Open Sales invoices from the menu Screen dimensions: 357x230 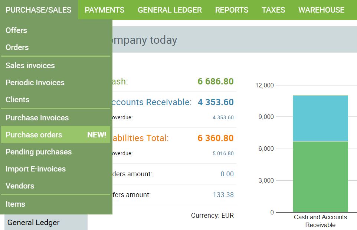pyautogui.click(x=30, y=66)
